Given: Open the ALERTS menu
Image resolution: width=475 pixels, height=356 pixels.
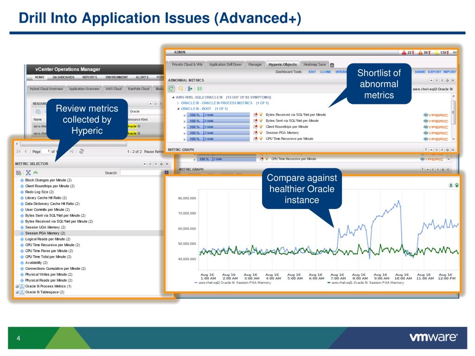Looking at the screenshot, I should tap(142, 77).
